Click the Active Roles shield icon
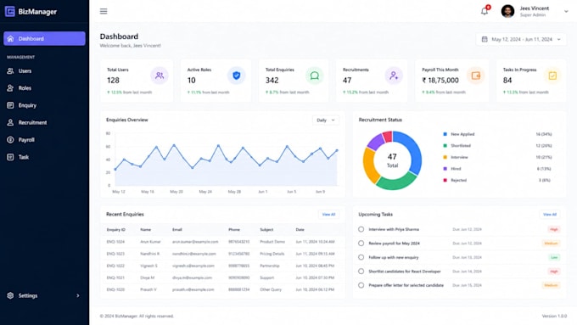The height and width of the screenshot is (325, 577). pos(236,76)
